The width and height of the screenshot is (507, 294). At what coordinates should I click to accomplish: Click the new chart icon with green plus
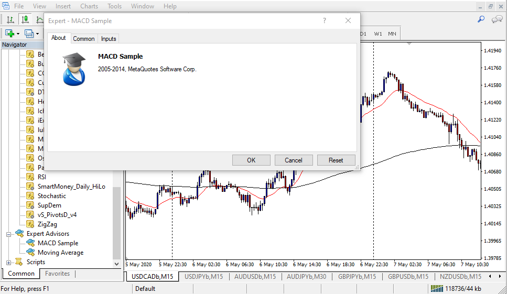click(x=10, y=33)
